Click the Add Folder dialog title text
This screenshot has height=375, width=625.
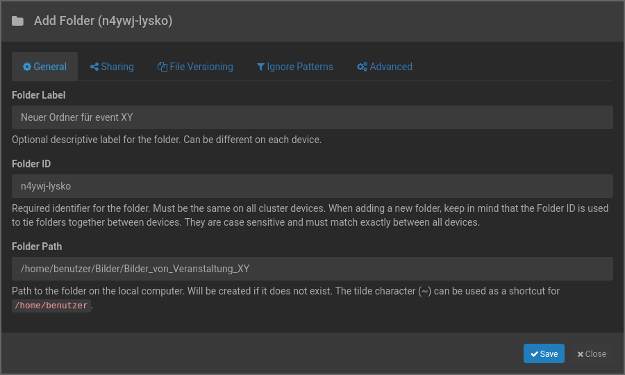point(103,21)
